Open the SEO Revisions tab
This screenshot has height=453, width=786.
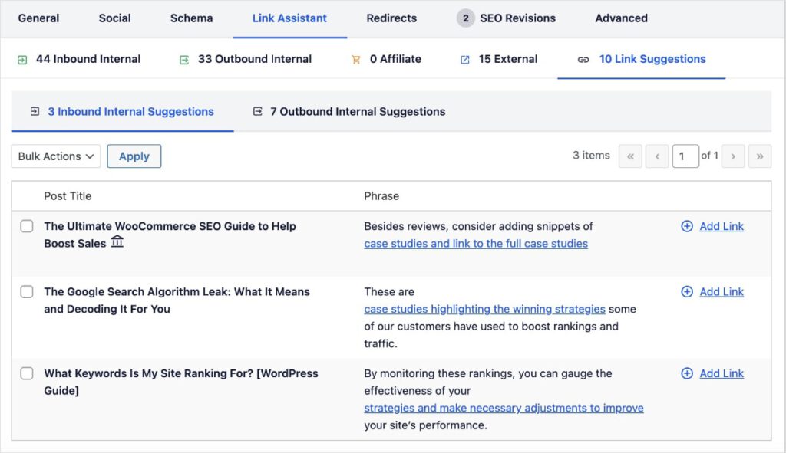point(516,18)
